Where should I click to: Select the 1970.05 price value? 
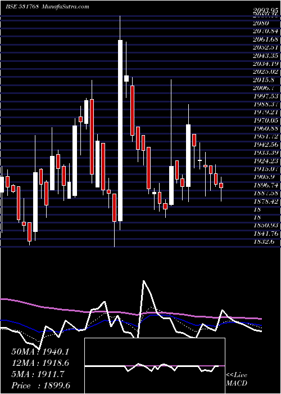point(266,120)
